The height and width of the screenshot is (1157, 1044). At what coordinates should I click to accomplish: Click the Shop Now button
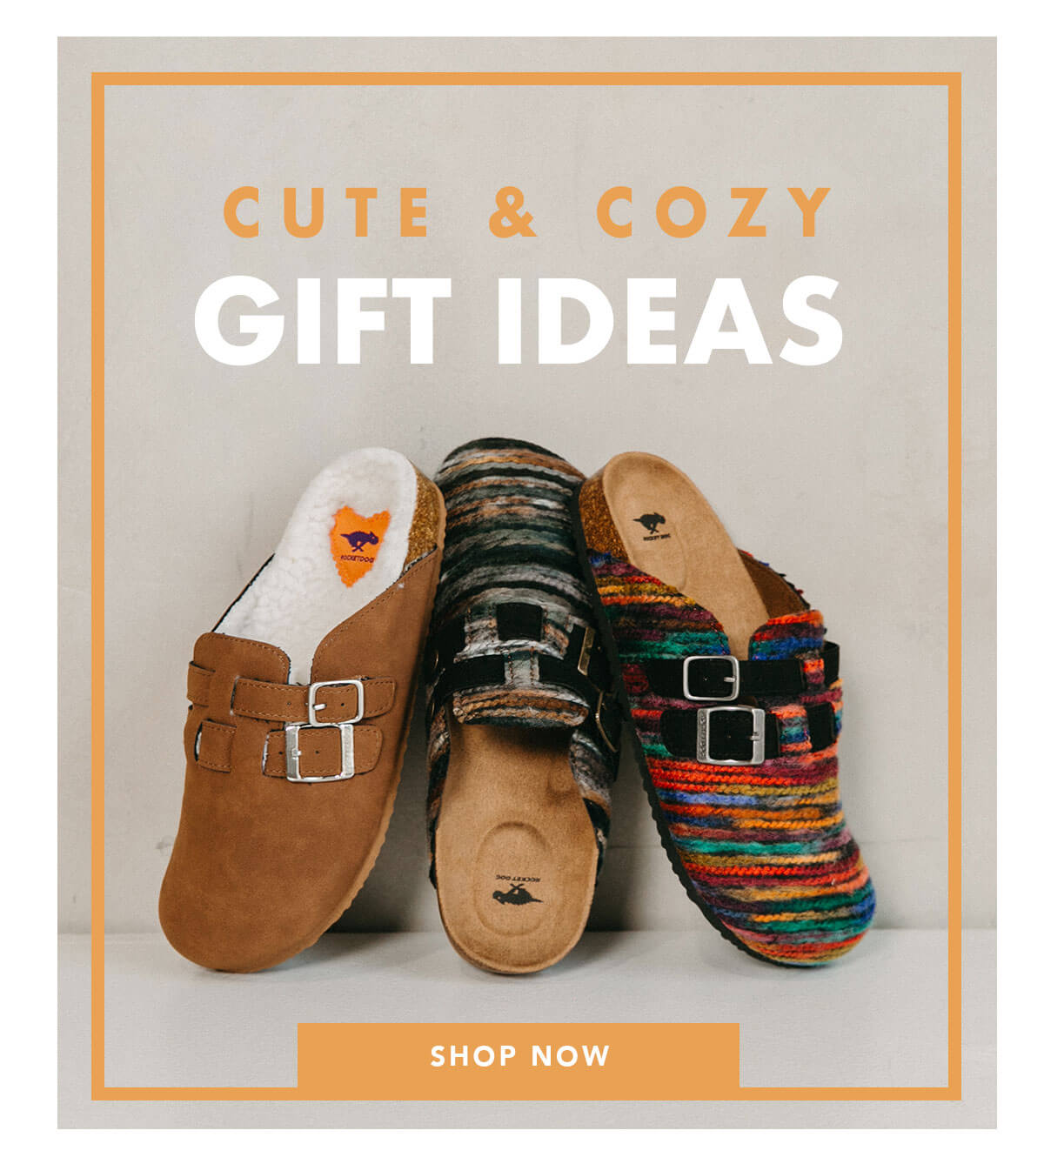[x=519, y=1055]
